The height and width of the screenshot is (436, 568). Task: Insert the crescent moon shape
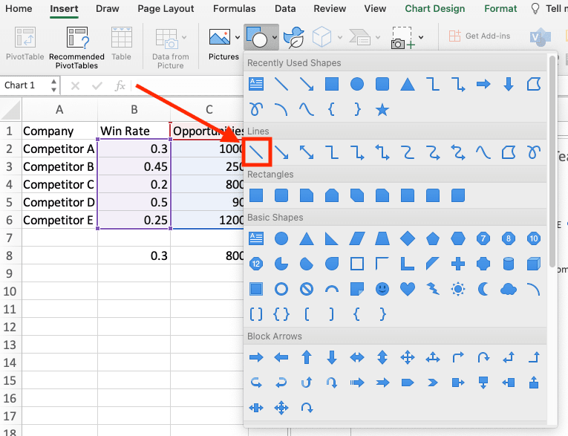coord(483,288)
